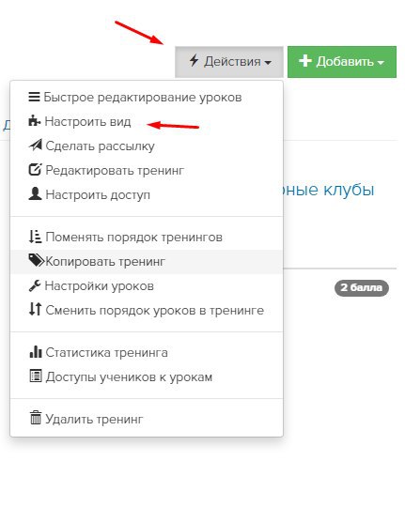Open the Действия dropdown button
The image size is (405, 507).
click(229, 61)
